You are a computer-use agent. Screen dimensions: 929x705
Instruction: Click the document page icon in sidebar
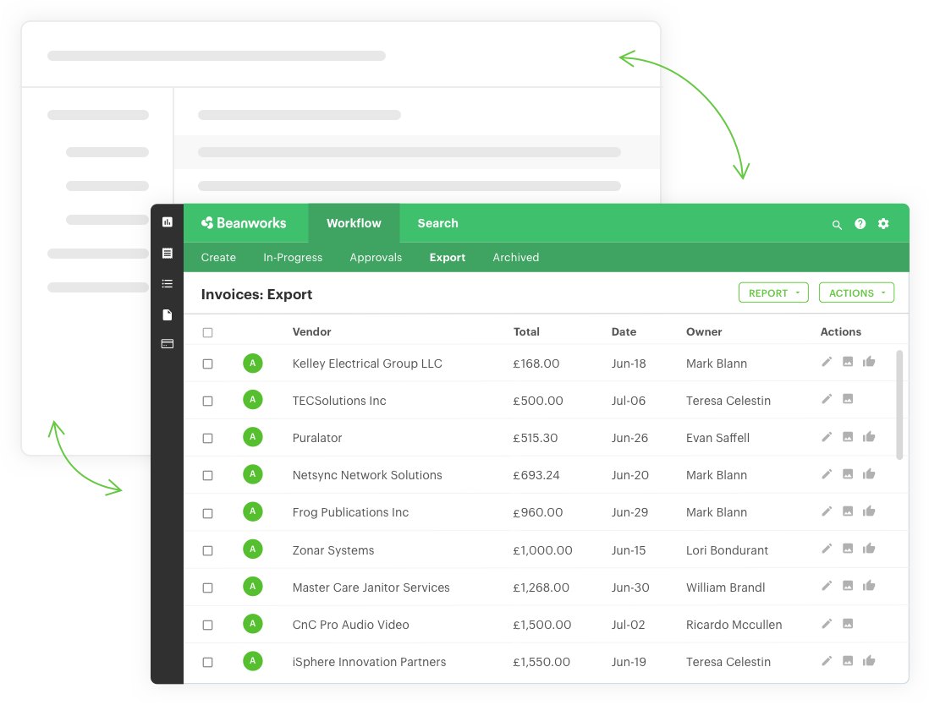coord(167,314)
